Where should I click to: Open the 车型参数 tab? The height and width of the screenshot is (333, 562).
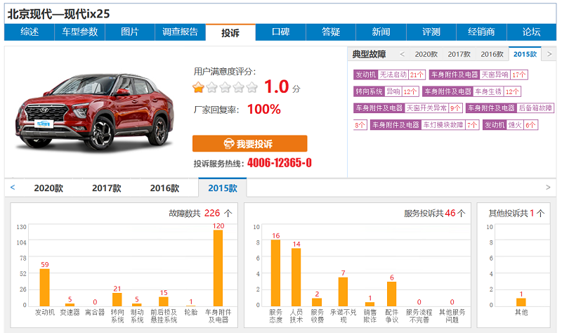(x=79, y=32)
